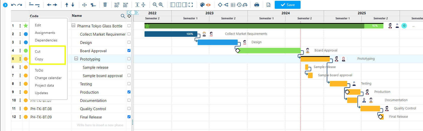Enter full screen mode
The width and height of the screenshot is (423, 131).
tap(191, 5)
